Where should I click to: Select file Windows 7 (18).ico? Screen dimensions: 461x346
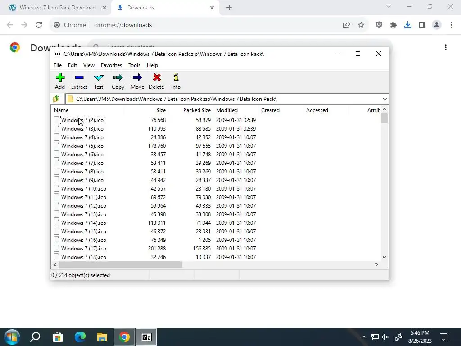coord(83,257)
